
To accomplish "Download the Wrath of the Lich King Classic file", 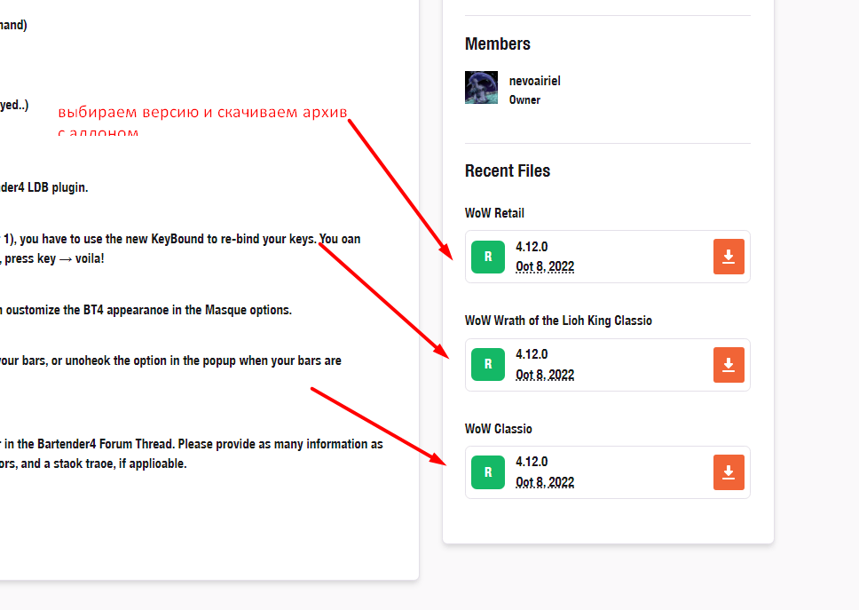I will (x=729, y=364).
